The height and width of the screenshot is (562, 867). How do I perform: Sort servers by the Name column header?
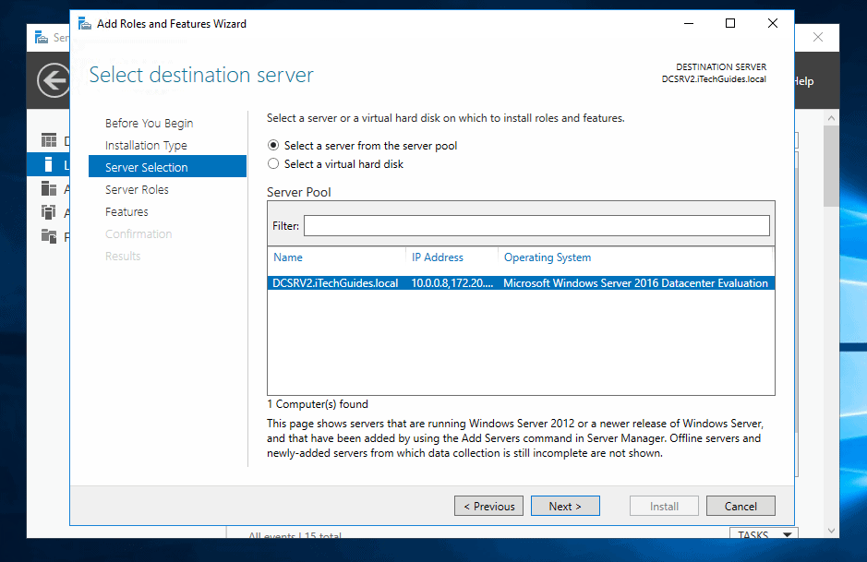pyautogui.click(x=287, y=257)
